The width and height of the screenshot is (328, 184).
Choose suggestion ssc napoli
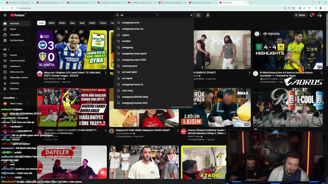(x=154, y=78)
